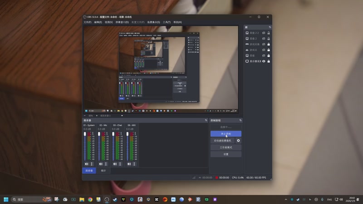The height and width of the screenshot is (204, 363).
Task: Open options menu for 01 - System channel
Action: point(92,164)
